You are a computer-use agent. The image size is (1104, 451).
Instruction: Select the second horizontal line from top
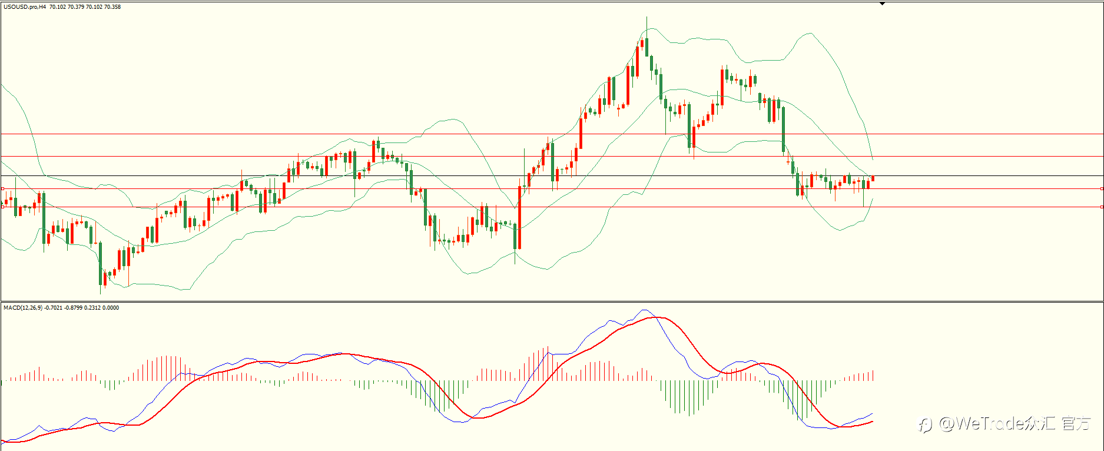click(x=552, y=156)
